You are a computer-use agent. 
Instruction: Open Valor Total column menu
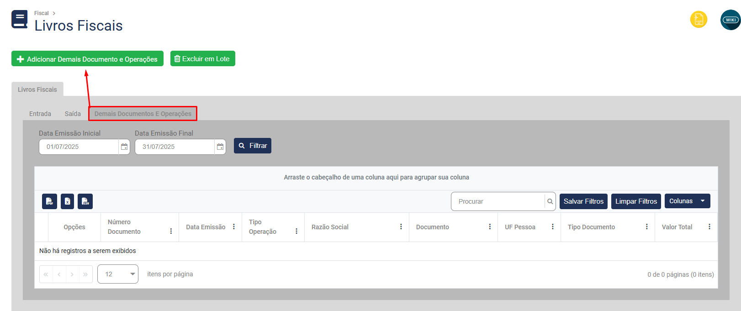[709, 227]
